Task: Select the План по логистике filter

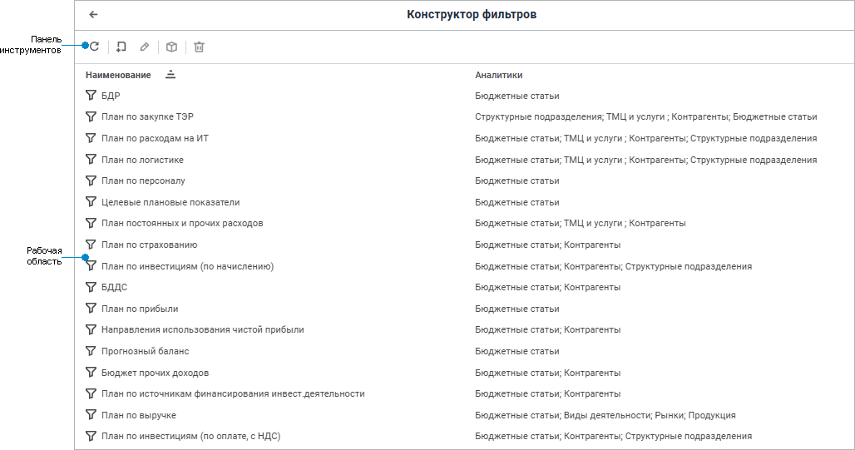Action: [142, 160]
